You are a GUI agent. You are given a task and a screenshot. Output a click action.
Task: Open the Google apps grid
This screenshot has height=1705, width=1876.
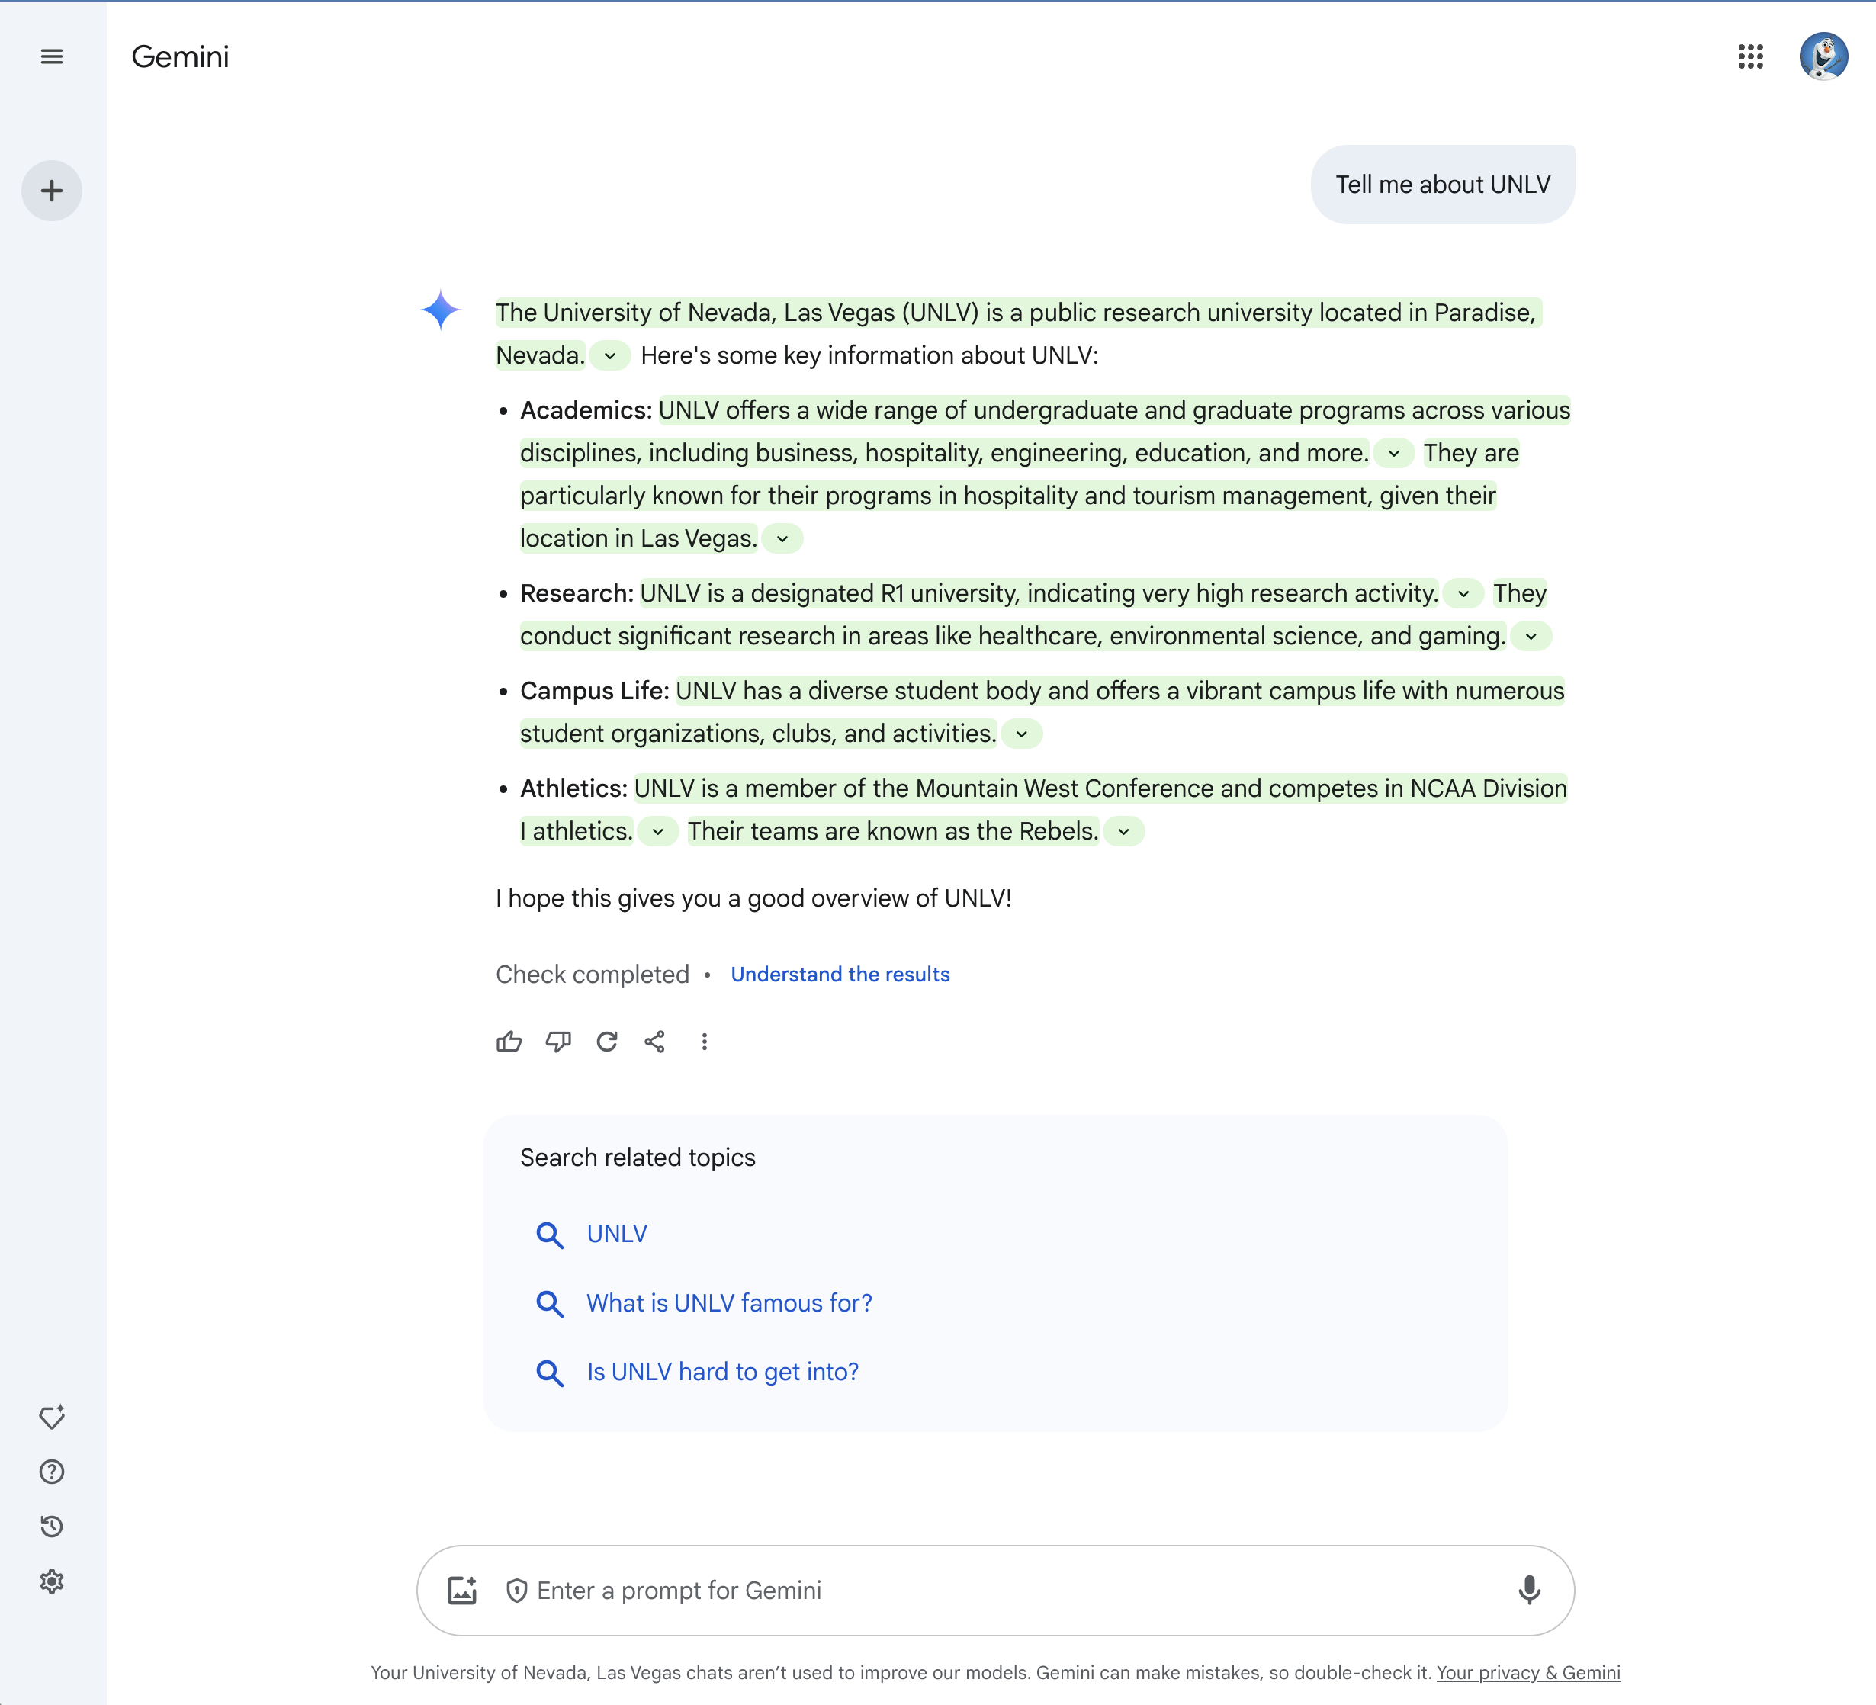coord(1750,56)
